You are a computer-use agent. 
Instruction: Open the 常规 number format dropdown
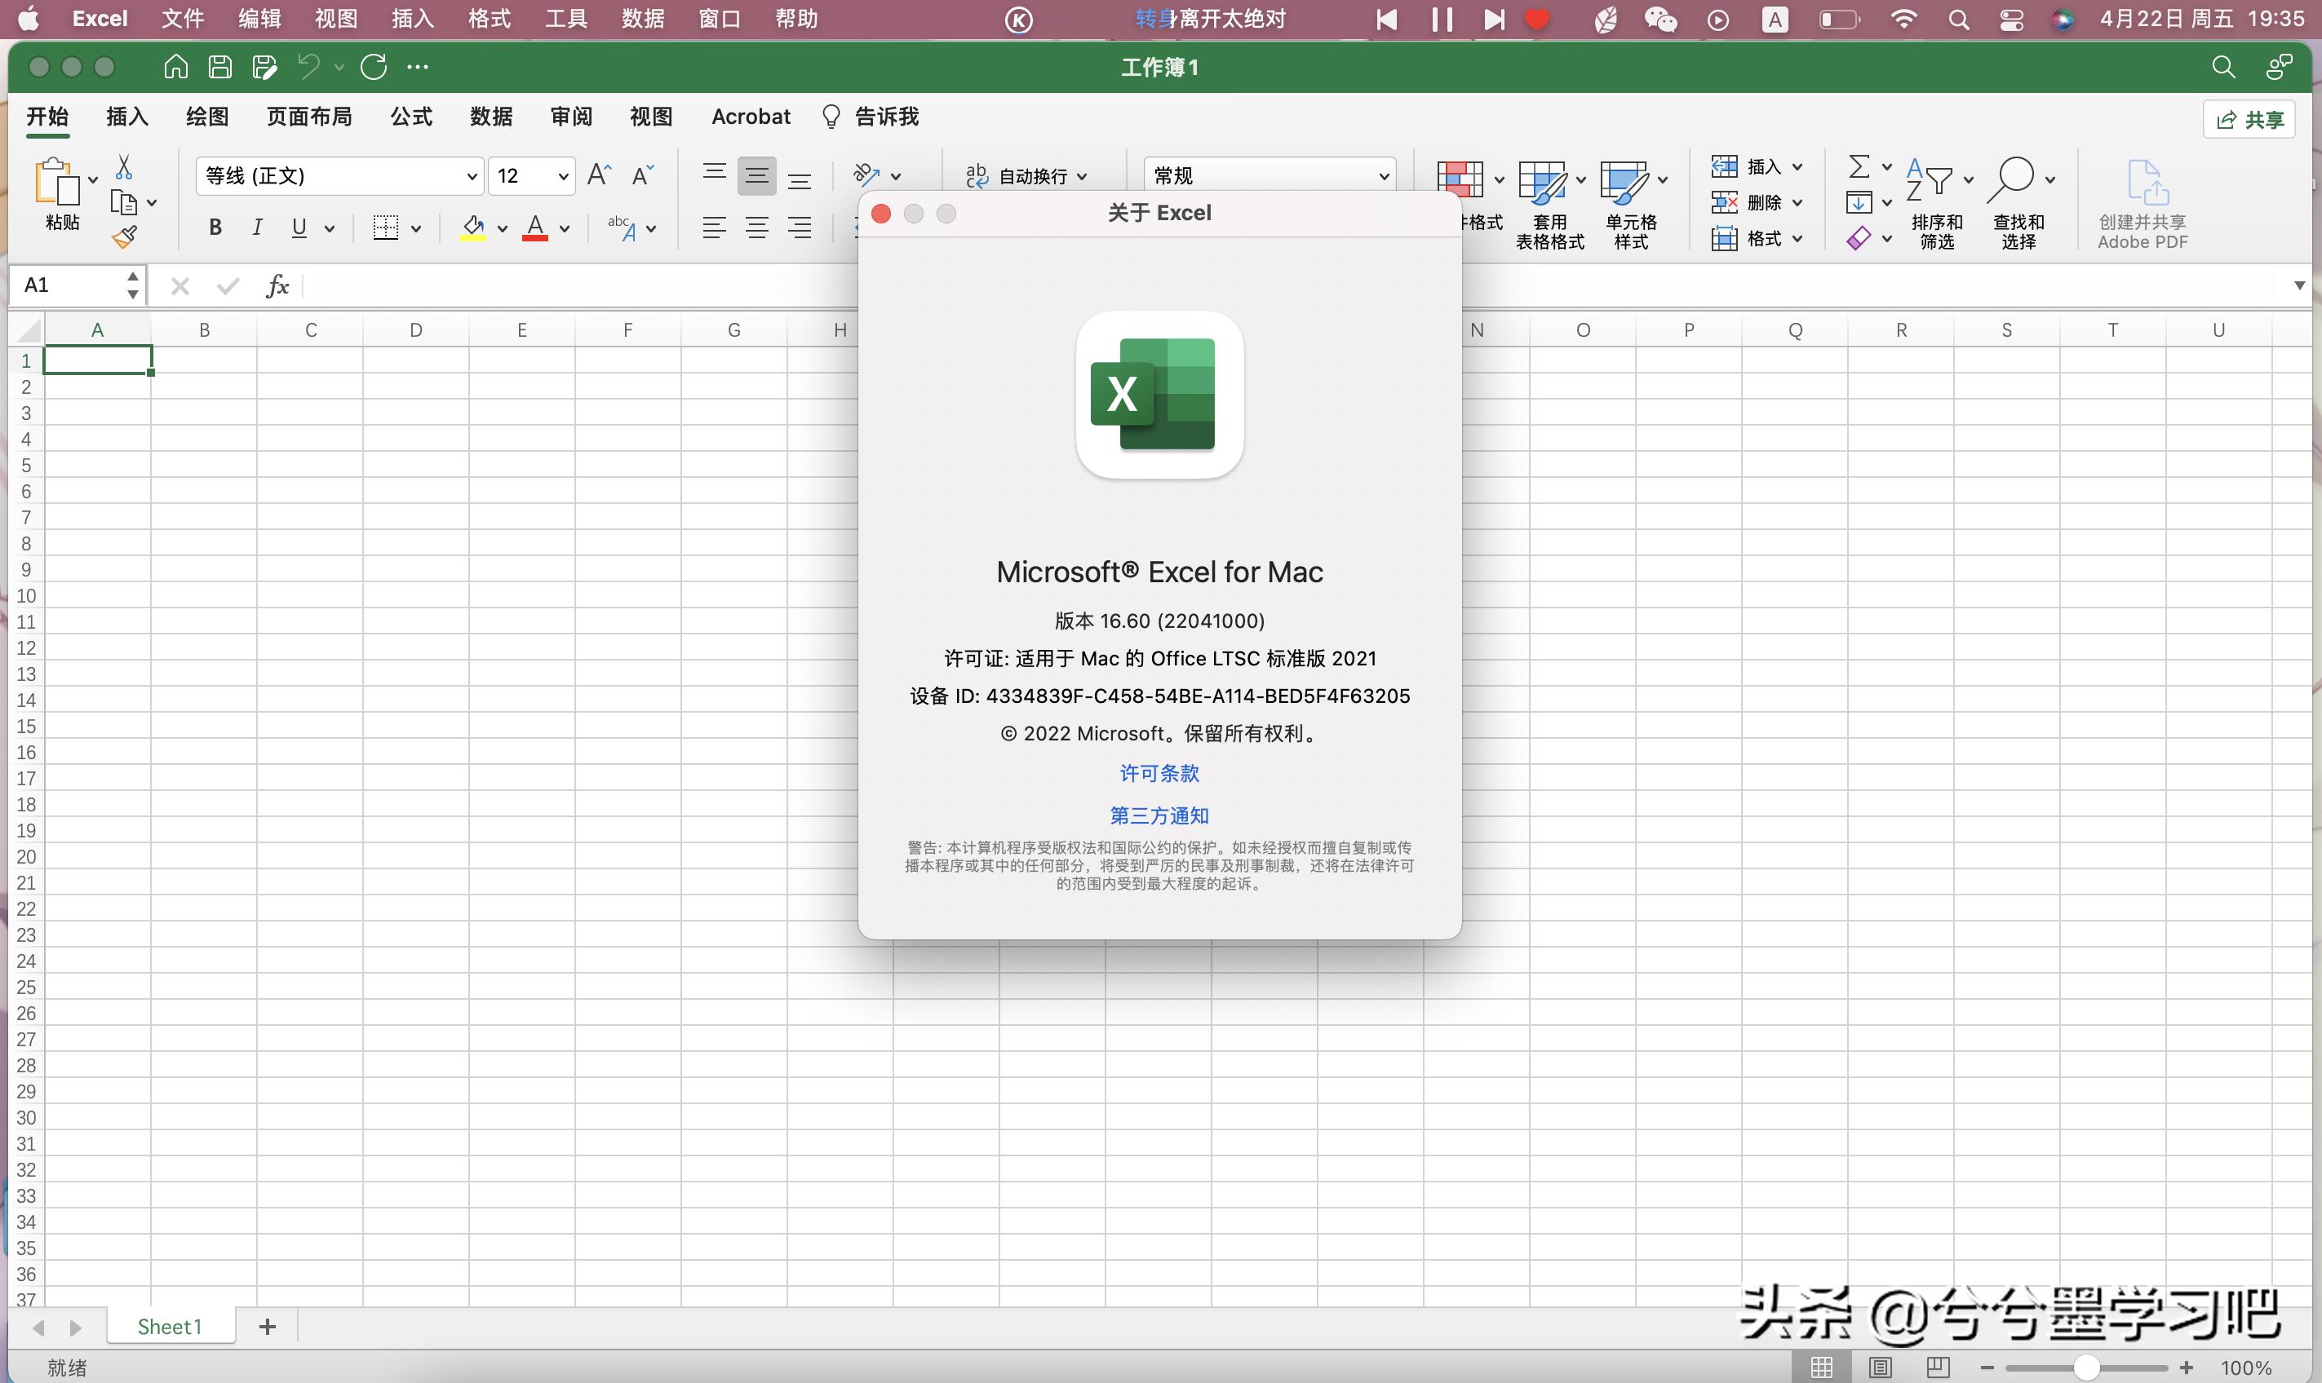(x=1383, y=175)
